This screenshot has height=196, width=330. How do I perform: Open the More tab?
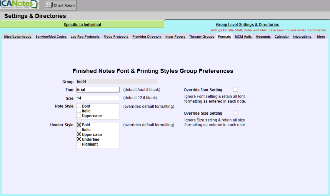point(321,37)
